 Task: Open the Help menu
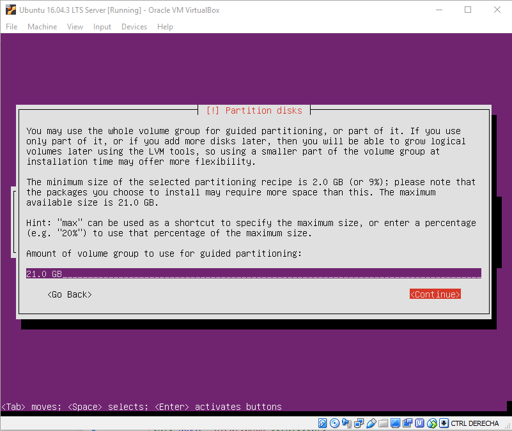[x=165, y=27]
